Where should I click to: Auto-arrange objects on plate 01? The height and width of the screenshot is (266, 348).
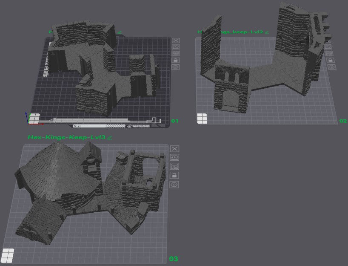pyautogui.click(x=176, y=47)
